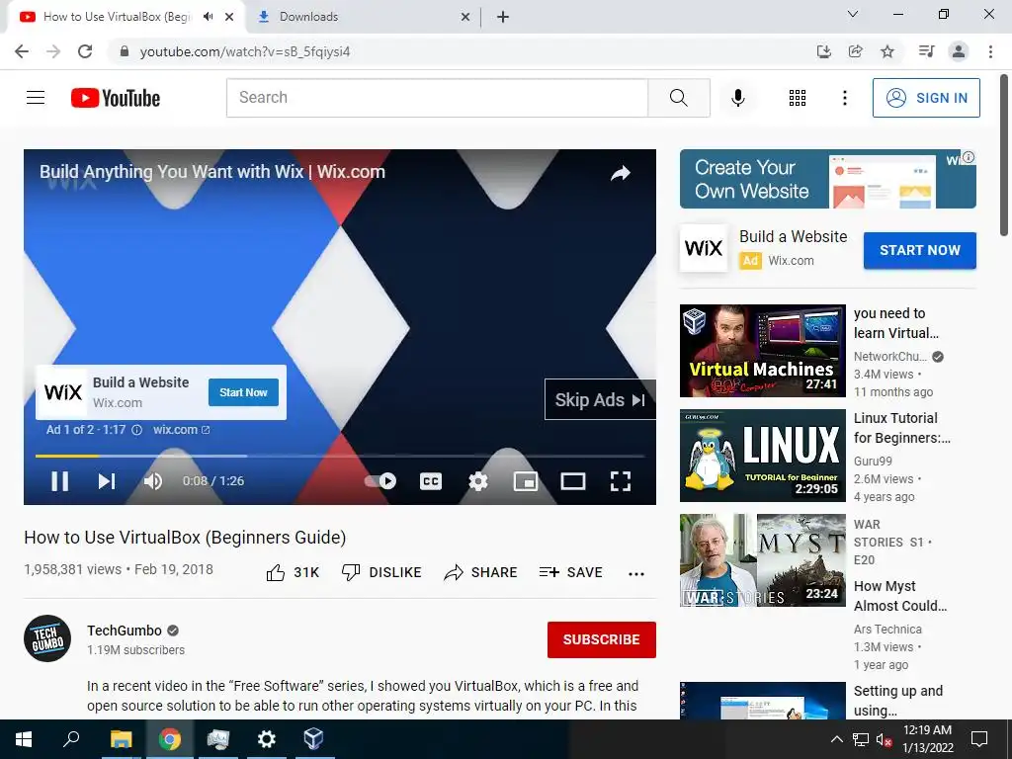Open Linux Tutorial for Beginners thumbnail

tap(763, 456)
